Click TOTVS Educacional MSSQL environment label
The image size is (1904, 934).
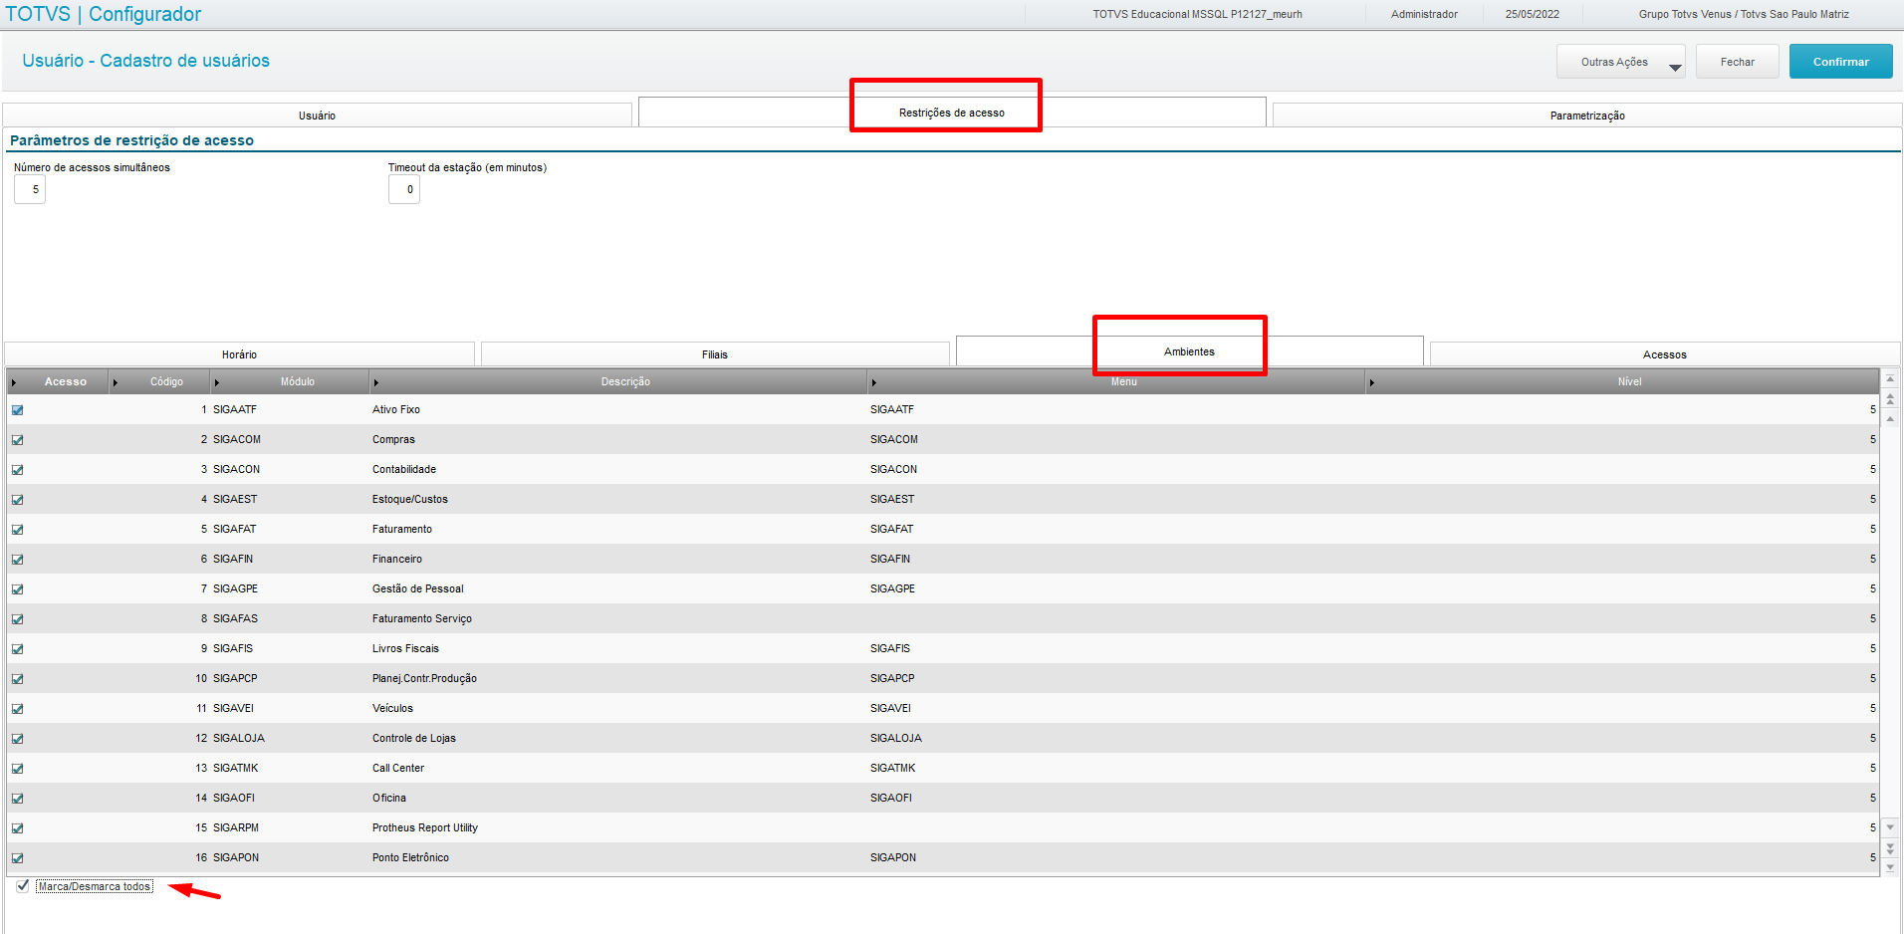(1197, 14)
